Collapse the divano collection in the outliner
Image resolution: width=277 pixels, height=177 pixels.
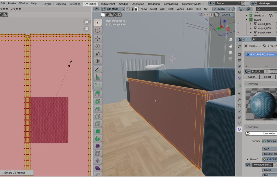(x=247, y=20)
